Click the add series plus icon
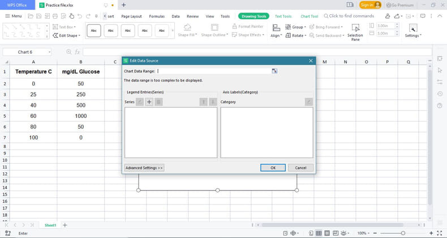Viewport: 447px width, 238px height. (x=149, y=102)
